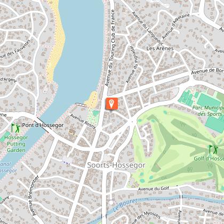The height and width of the screenshot is (224, 224).
Task: Select the Avenue d'Aquitaine street label
Action: click(x=175, y=26)
